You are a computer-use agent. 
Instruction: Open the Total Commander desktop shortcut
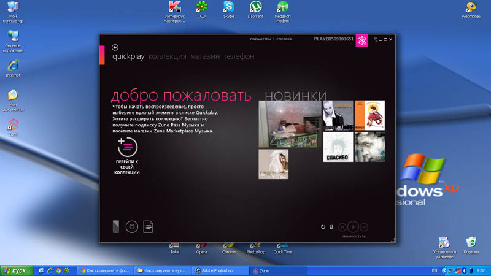[x=175, y=249]
